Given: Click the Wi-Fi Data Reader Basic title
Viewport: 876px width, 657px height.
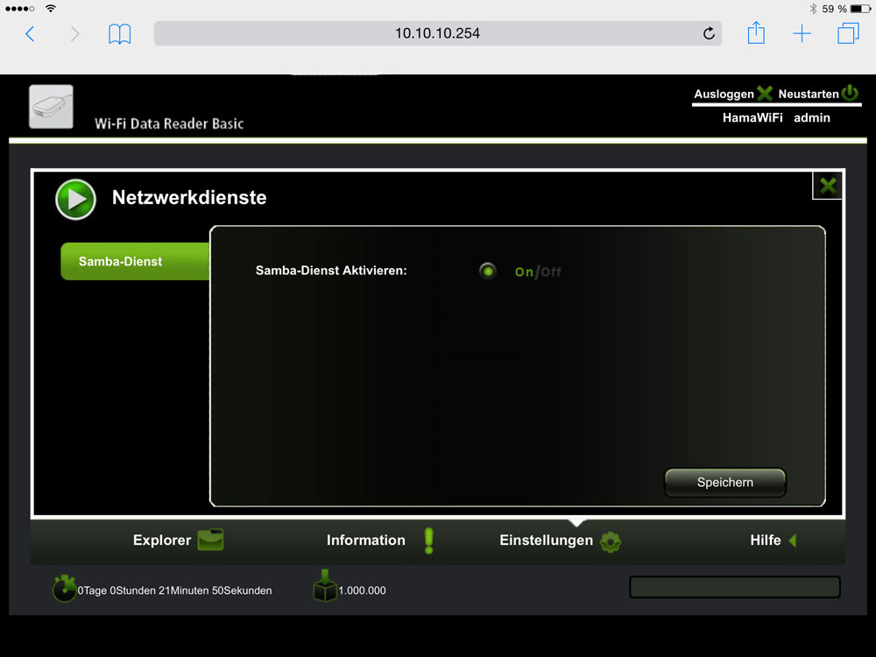Looking at the screenshot, I should [x=169, y=124].
